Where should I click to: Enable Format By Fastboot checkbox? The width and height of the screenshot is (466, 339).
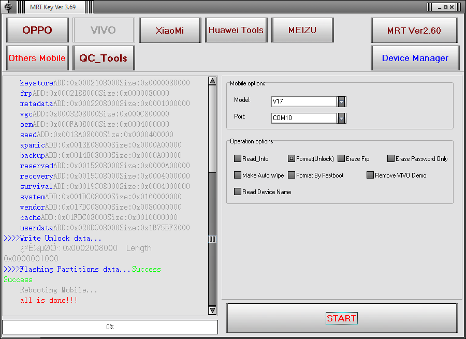(x=291, y=175)
